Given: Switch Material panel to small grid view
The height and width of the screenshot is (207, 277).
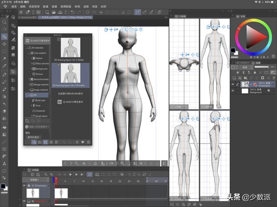Looking at the screenshot, I should (51, 142).
